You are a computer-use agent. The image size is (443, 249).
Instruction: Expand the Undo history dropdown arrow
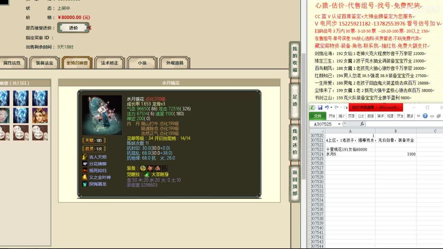pos(331,107)
